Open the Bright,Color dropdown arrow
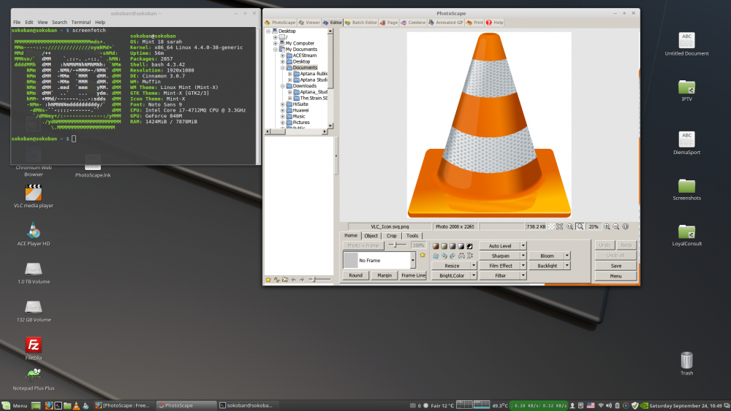Image resolution: width=731 pixels, height=411 pixels. tap(474, 275)
